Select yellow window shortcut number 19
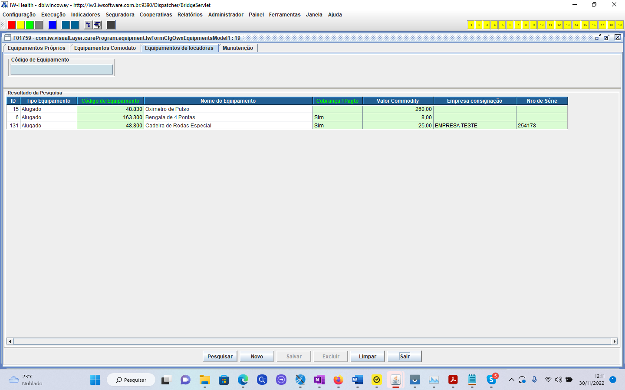625x390 pixels. click(620, 25)
